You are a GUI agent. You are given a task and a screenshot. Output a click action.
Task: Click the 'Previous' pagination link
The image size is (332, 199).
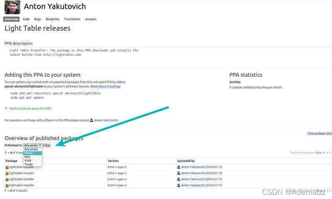(306, 153)
